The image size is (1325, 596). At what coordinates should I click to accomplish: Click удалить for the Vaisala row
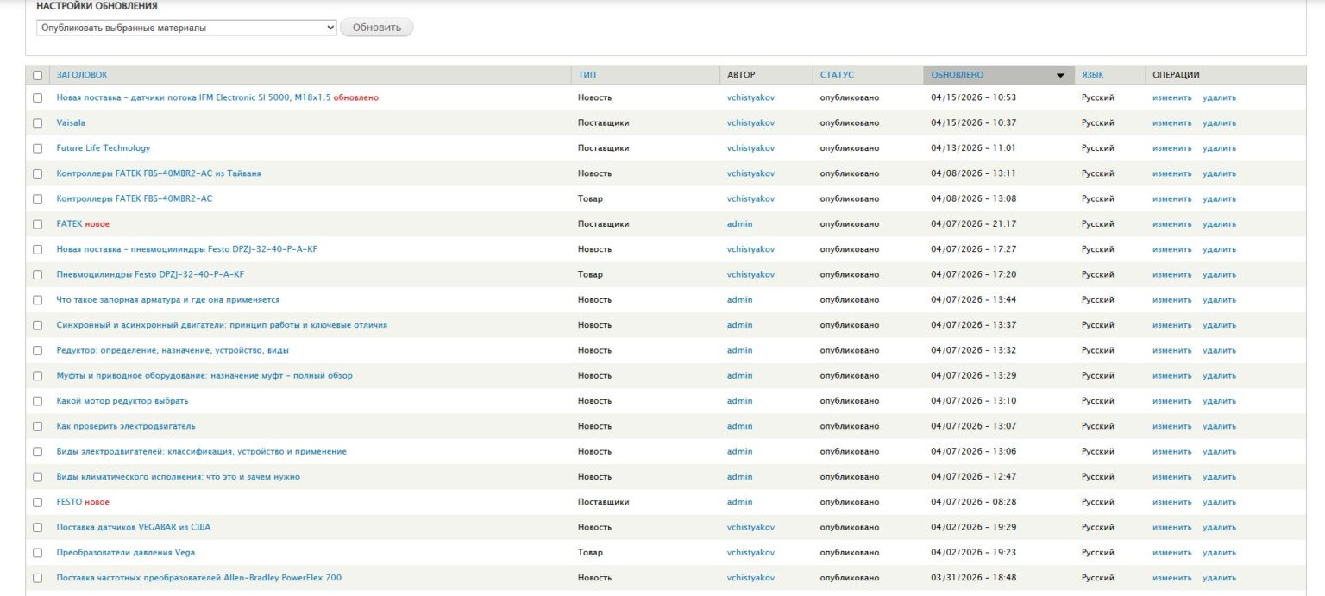[x=1219, y=122]
